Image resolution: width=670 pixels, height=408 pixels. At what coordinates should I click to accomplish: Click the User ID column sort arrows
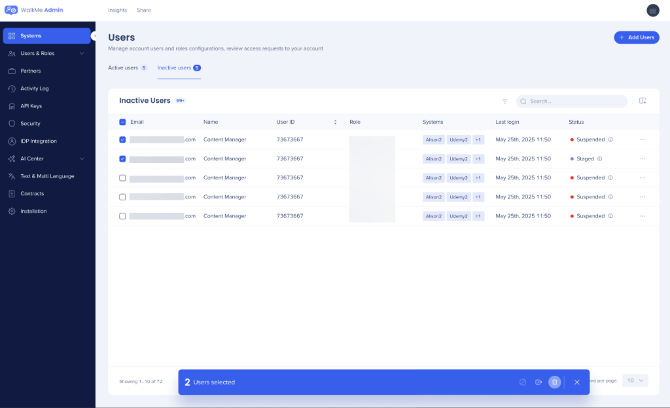335,122
